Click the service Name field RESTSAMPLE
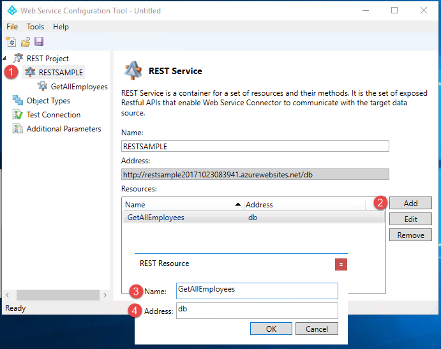 [255, 146]
